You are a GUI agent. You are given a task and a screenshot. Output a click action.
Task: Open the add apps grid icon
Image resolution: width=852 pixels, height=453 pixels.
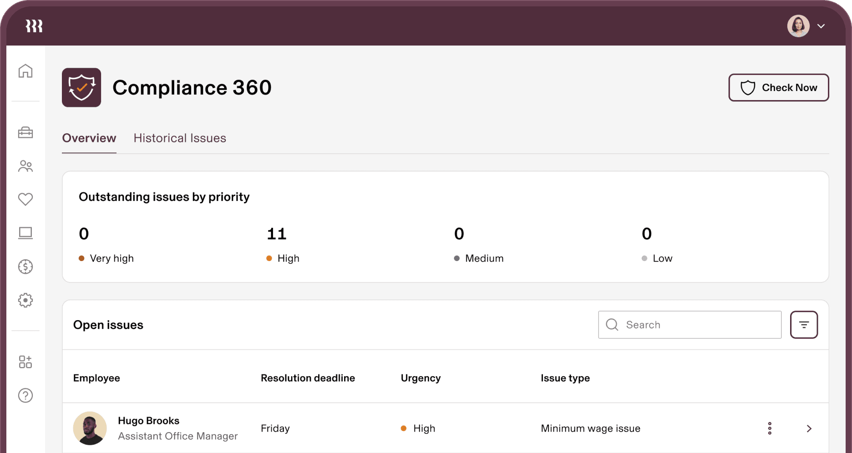click(x=25, y=362)
